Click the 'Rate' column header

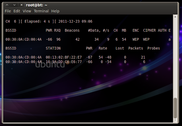point(103,48)
